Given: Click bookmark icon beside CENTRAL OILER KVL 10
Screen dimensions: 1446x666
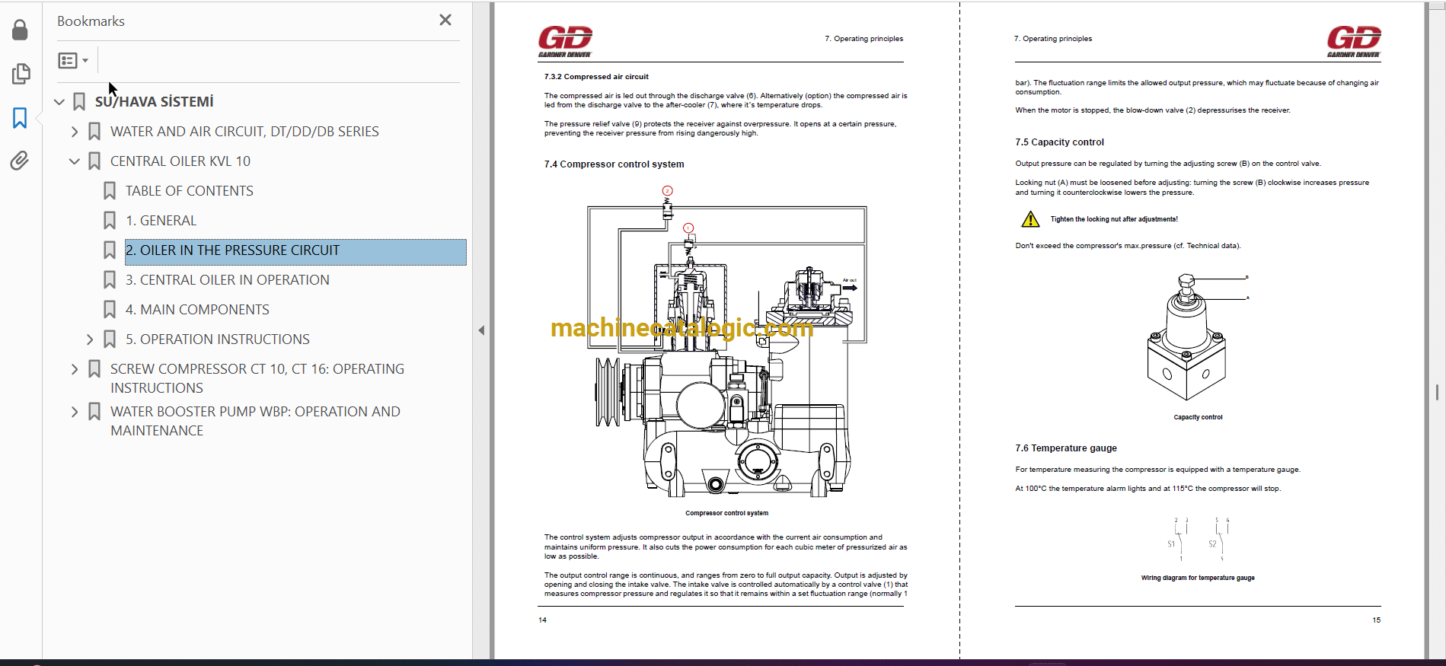Looking at the screenshot, I should click(x=94, y=161).
